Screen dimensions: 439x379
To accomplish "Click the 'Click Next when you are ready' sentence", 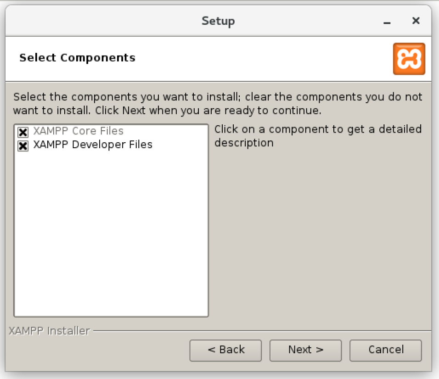I will tap(208, 111).
